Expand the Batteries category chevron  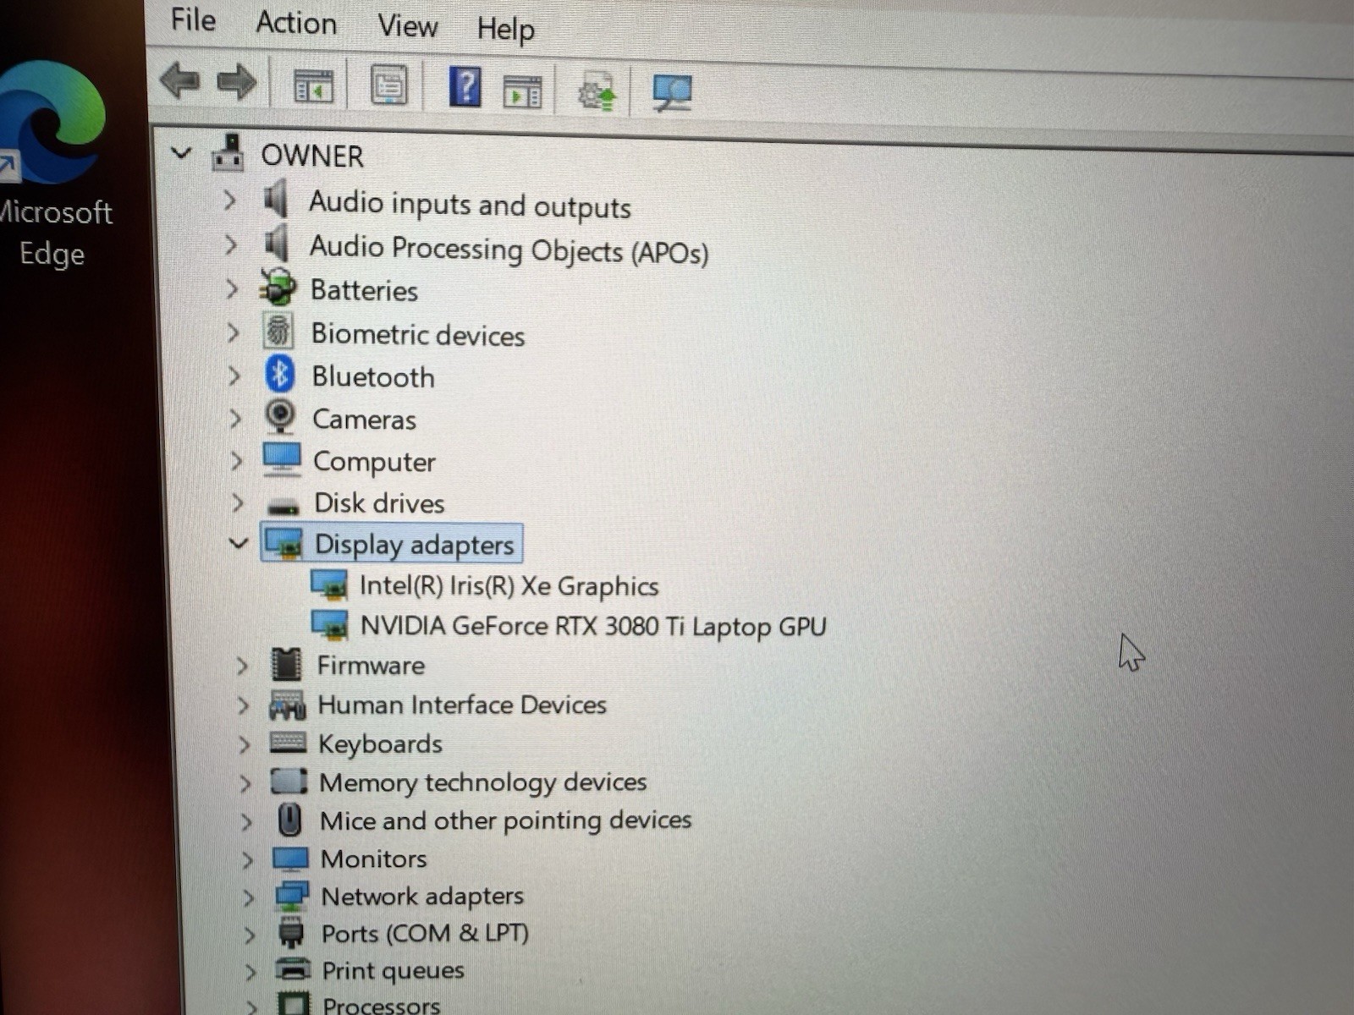[x=231, y=288]
